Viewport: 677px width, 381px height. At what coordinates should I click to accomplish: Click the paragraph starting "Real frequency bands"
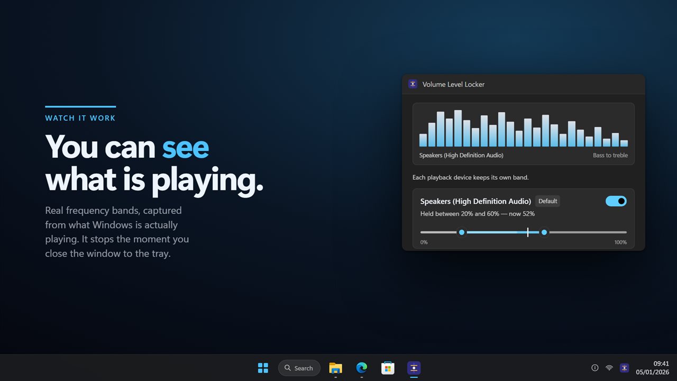(x=117, y=232)
